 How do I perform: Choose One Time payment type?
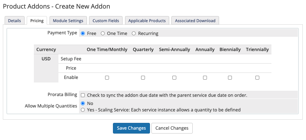pyautogui.click(x=103, y=34)
